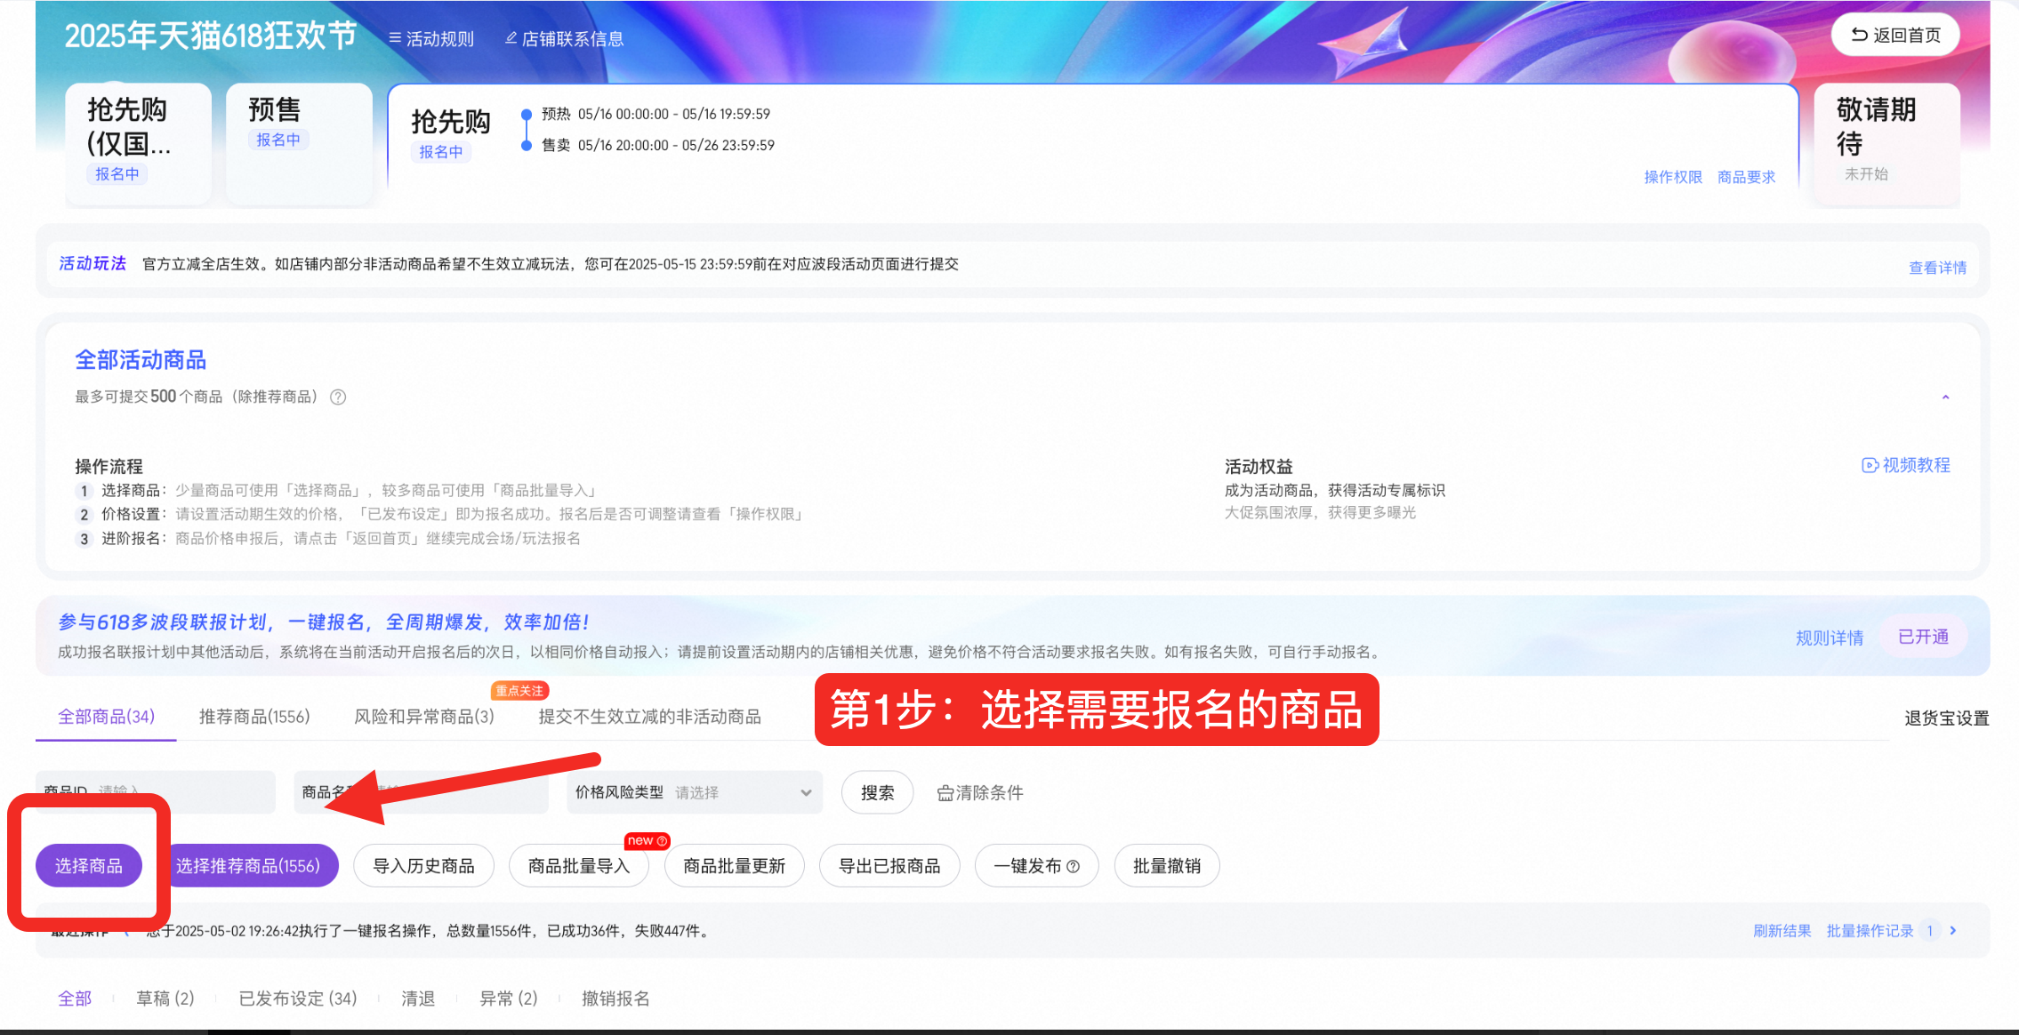Select 撤销报名 status filter

615,999
